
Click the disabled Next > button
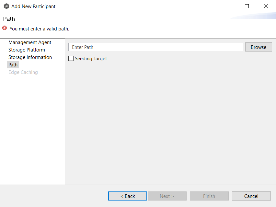coord(167,196)
